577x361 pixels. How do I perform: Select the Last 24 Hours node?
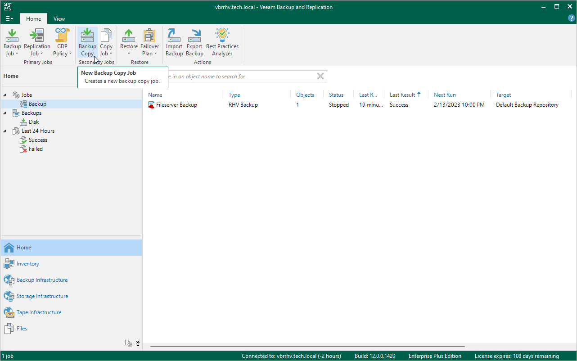pos(38,131)
